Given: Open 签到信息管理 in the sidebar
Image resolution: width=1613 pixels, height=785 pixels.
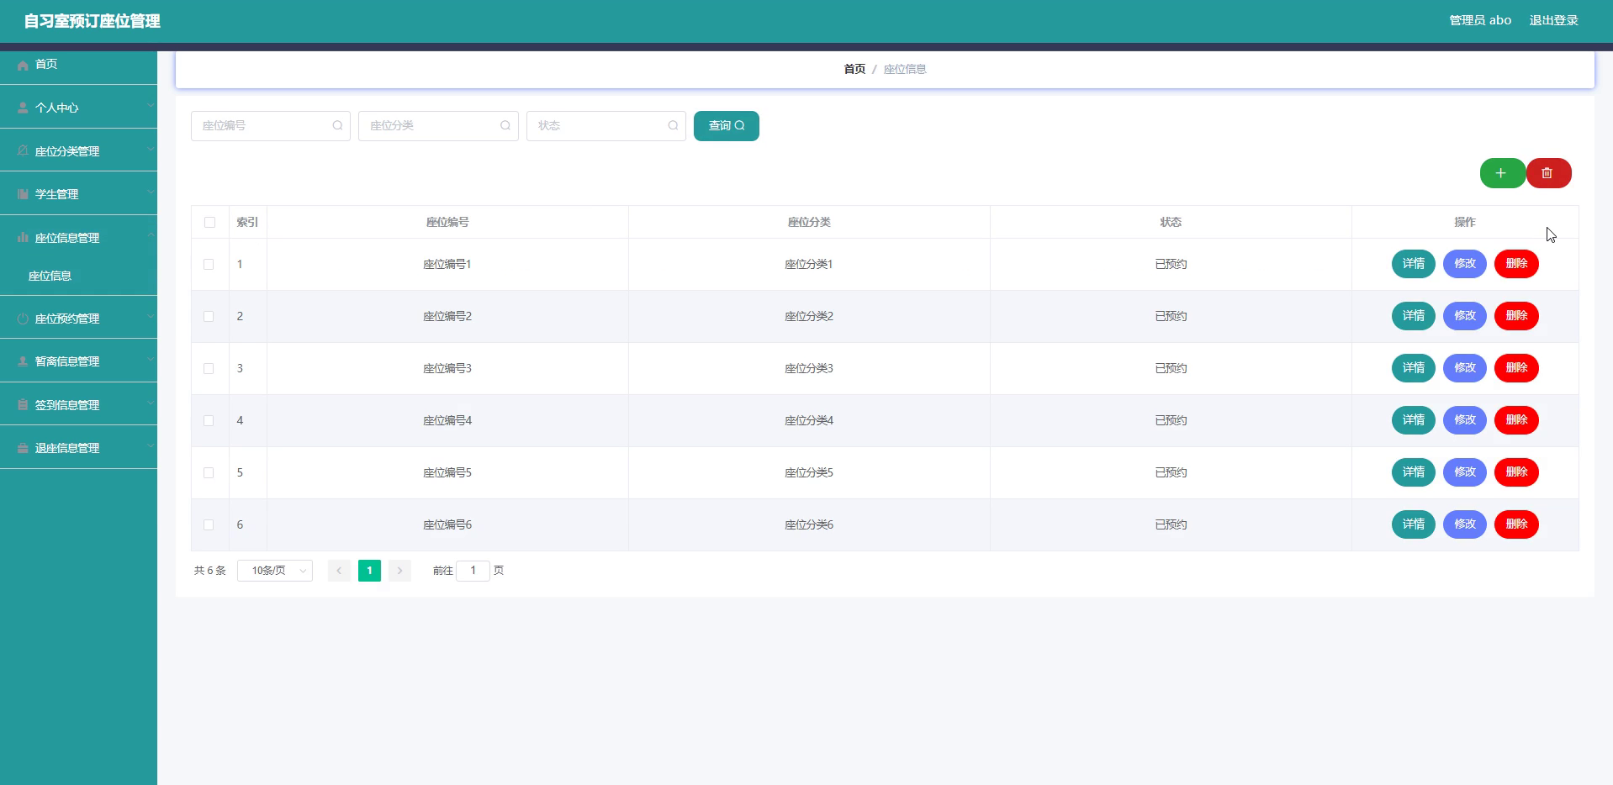Looking at the screenshot, I should pos(78,405).
